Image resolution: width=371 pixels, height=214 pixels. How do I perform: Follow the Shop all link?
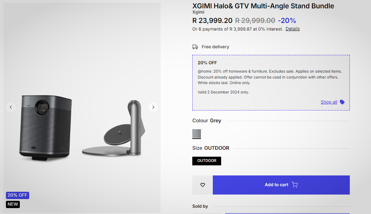[329, 102]
